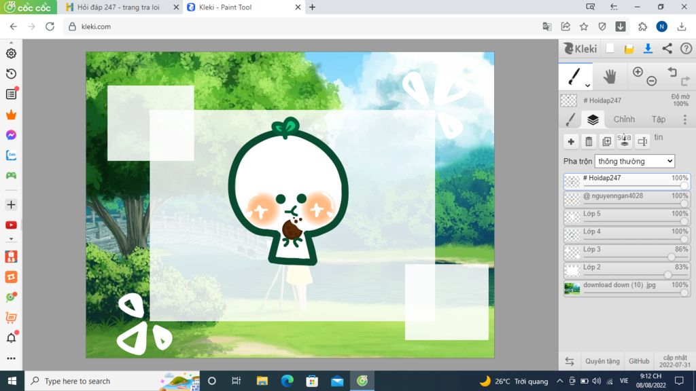Reload the kleki.com page

tap(50, 26)
